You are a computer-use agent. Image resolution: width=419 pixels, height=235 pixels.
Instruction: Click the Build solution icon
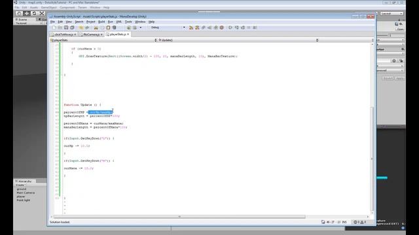[129, 27]
